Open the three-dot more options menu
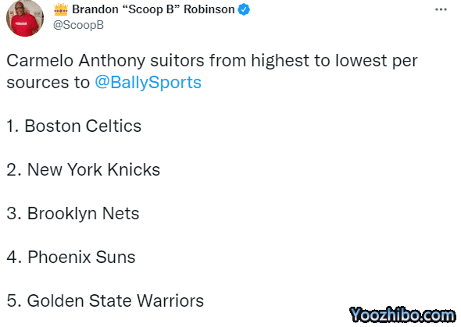 441,9
